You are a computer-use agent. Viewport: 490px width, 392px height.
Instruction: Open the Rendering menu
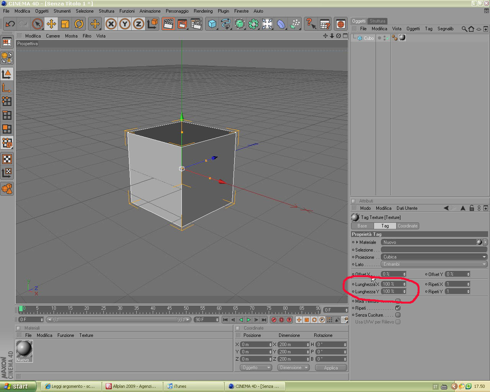pos(203,11)
